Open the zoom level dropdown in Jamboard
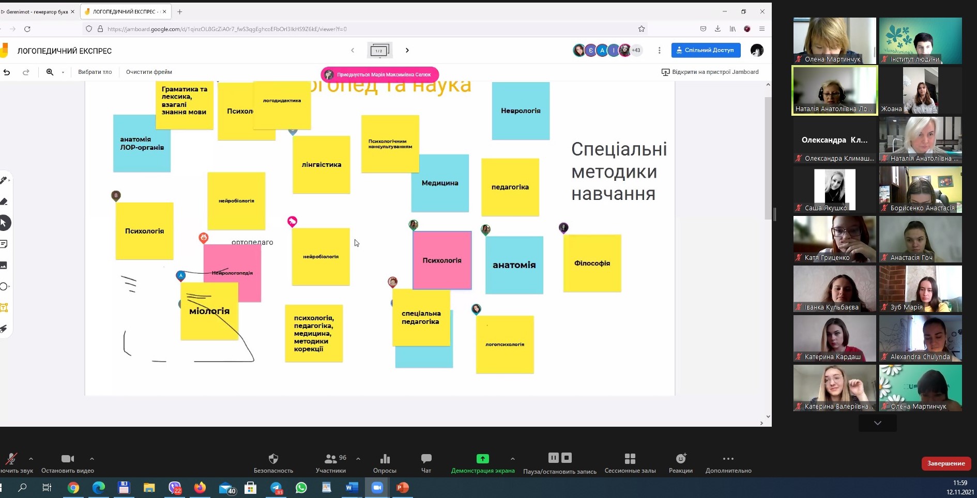977x498 pixels. [63, 72]
